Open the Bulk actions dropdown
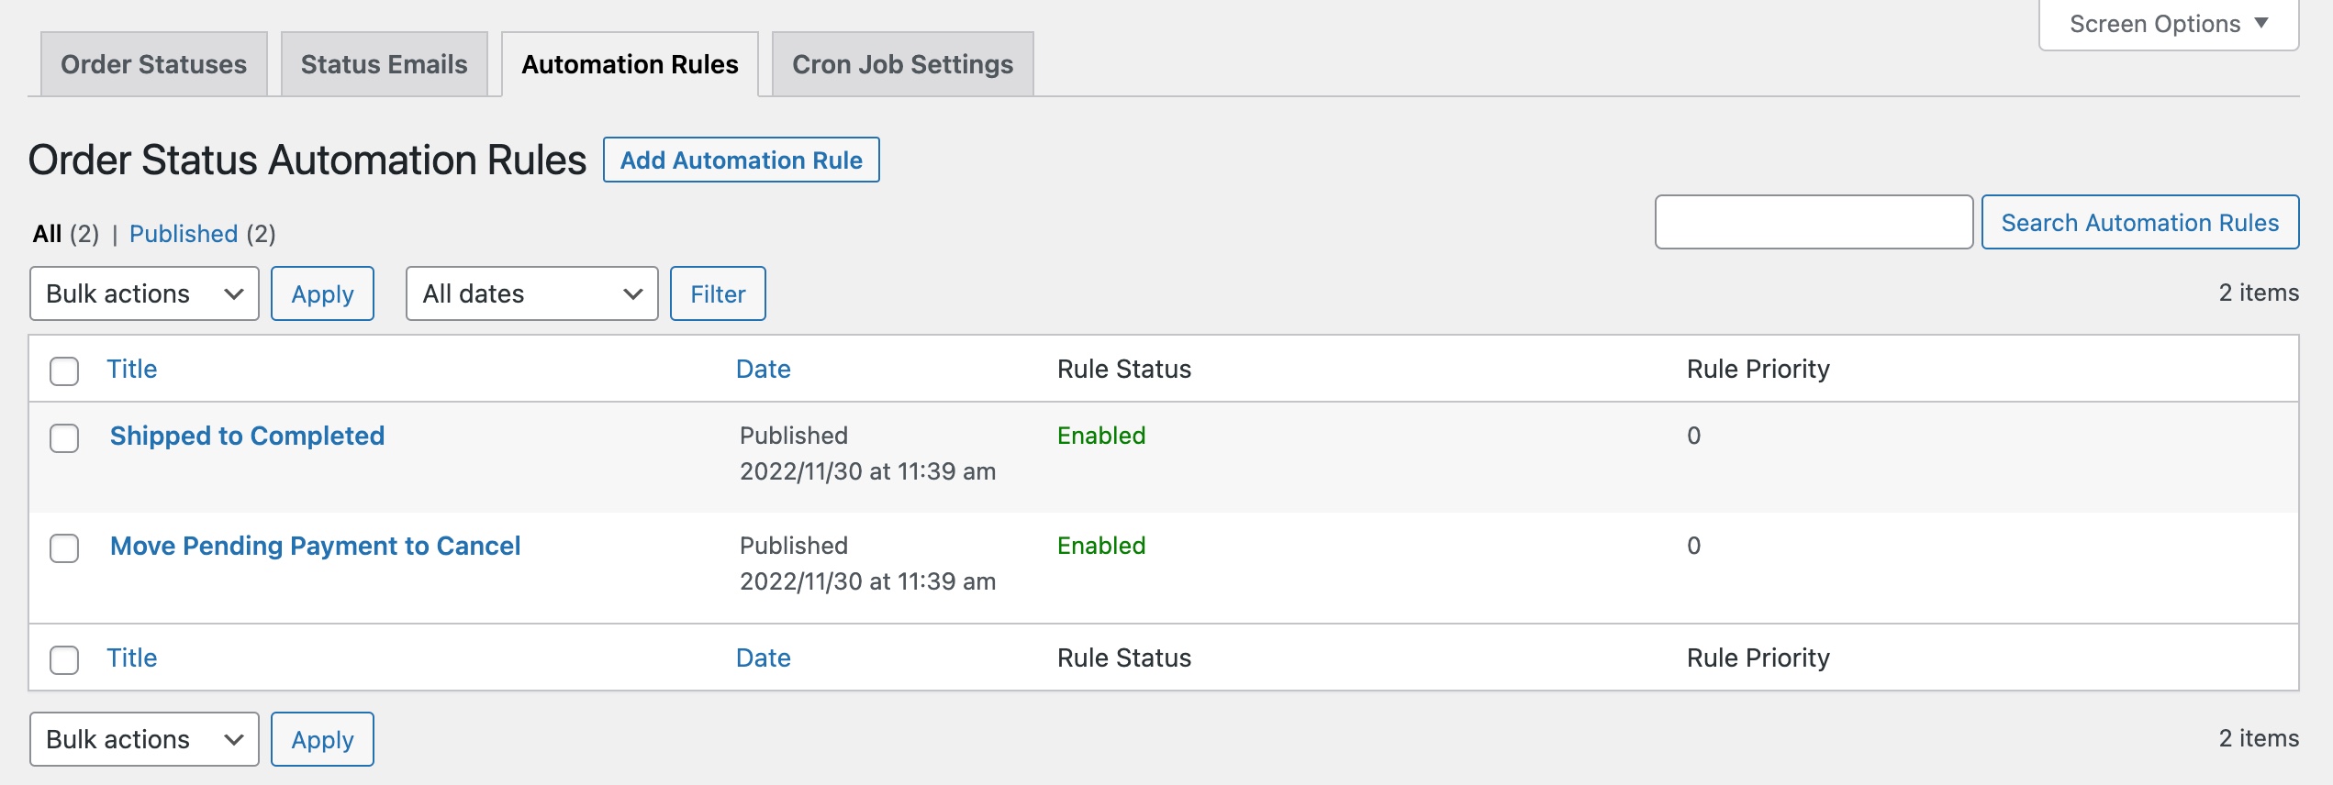The width and height of the screenshot is (2333, 785). click(143, 293)
